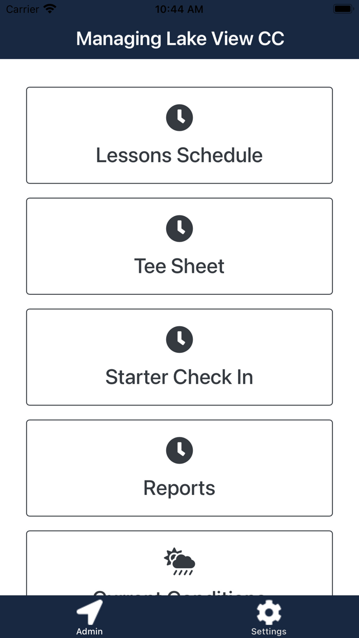Switch to the Admin tab
The height and width of the screenshot is (638, 359).
89,617
